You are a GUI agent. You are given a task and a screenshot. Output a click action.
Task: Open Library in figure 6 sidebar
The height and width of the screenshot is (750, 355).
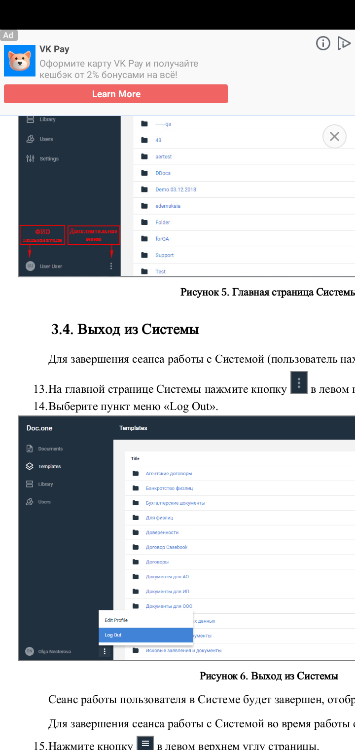(x=45, y=484)
